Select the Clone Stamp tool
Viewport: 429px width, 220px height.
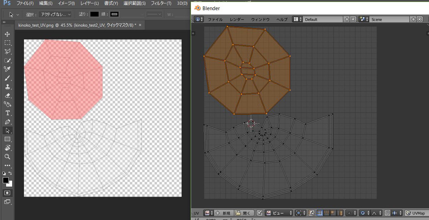[7, 87]
